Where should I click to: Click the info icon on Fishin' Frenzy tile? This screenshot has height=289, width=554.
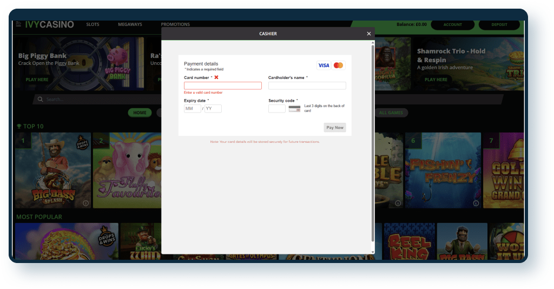coord(475,203)
